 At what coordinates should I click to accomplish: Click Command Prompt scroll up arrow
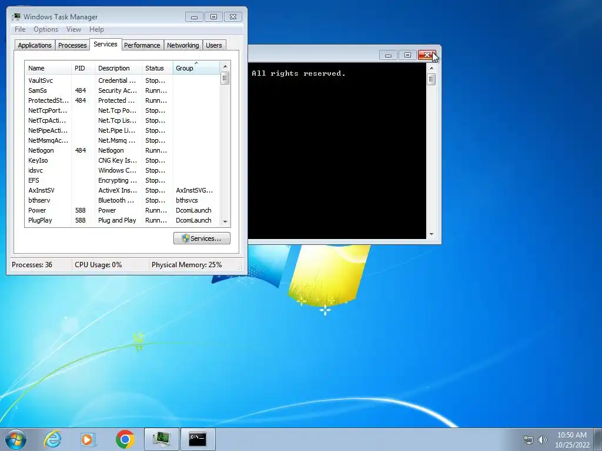(x=431, y=68)
